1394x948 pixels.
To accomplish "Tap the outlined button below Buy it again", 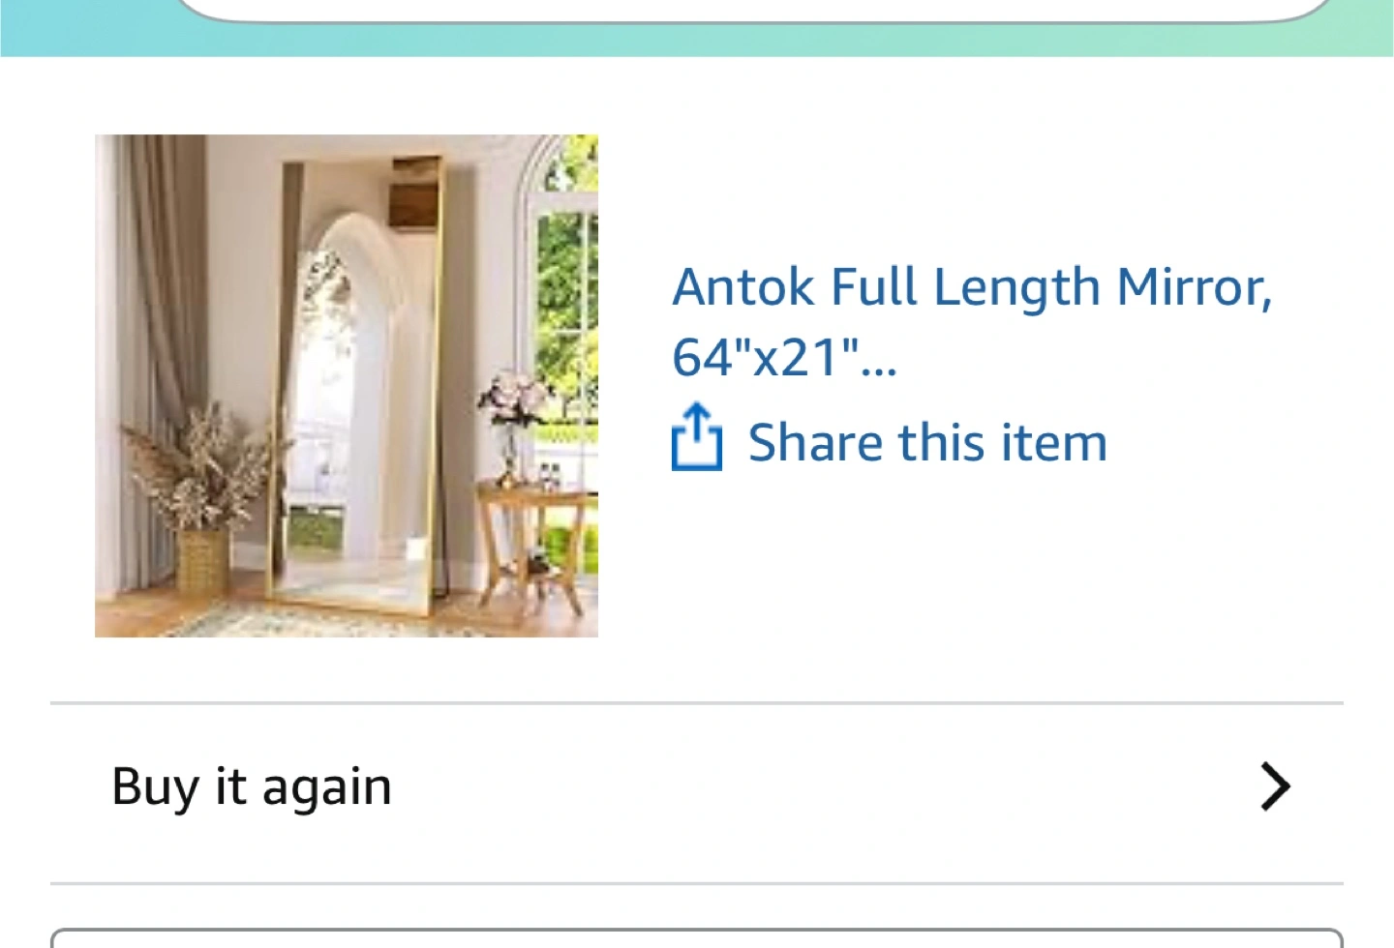I will coord(697,938).
